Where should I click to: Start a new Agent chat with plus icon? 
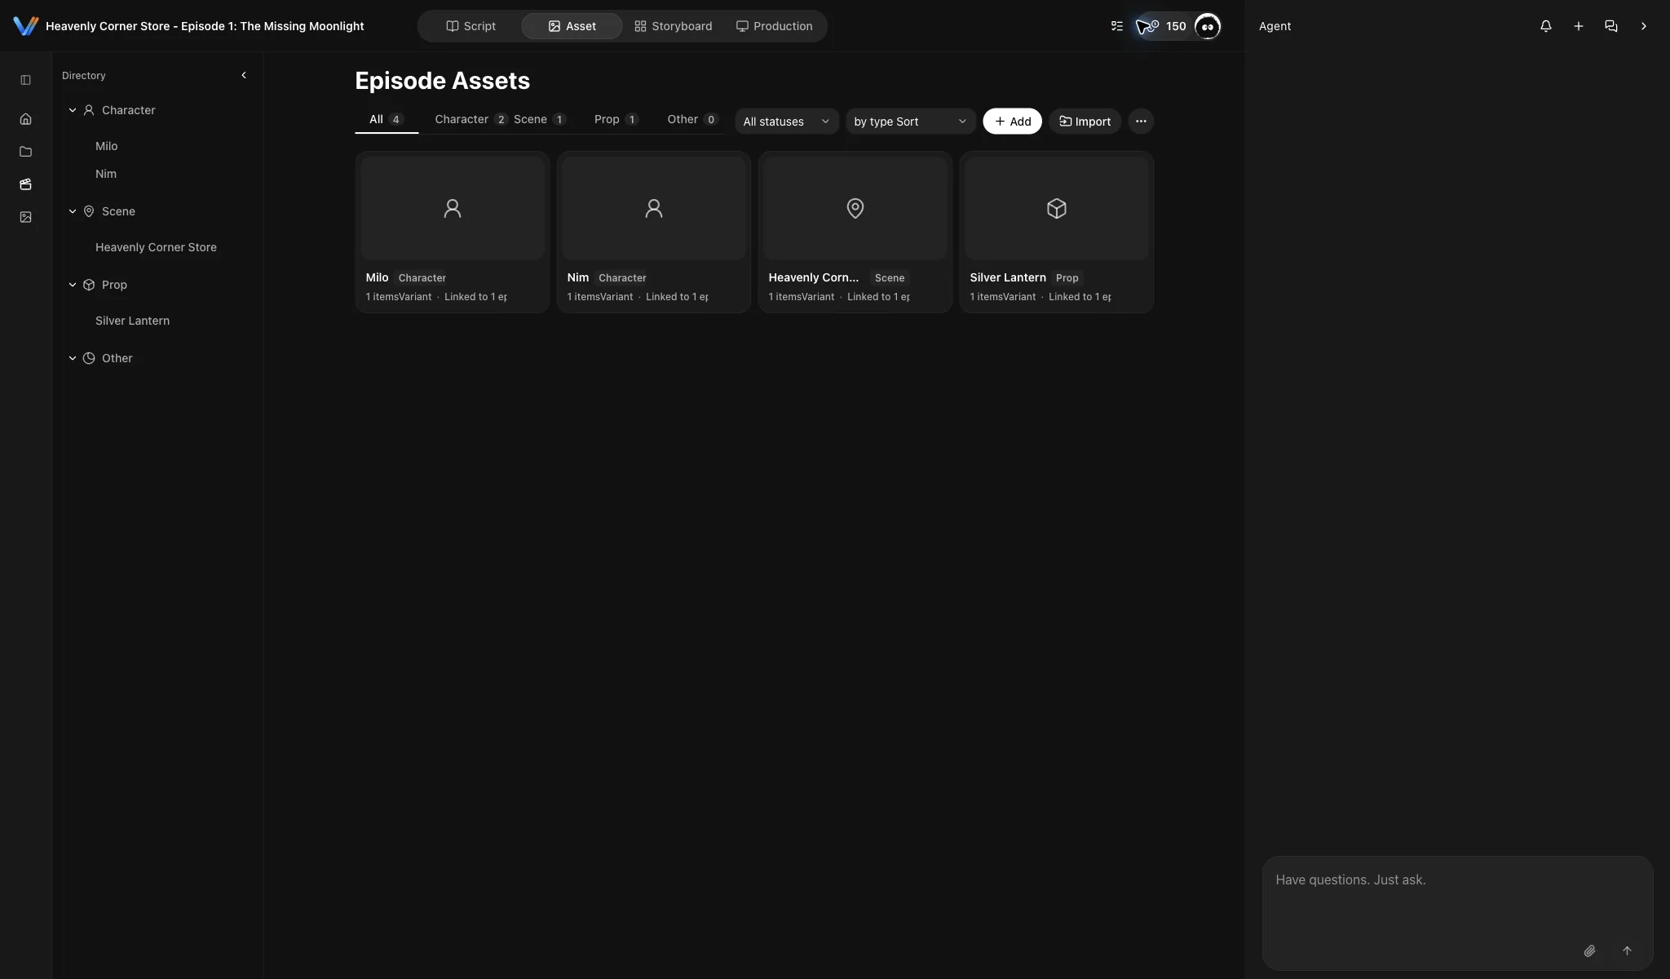click(1578, 26)
